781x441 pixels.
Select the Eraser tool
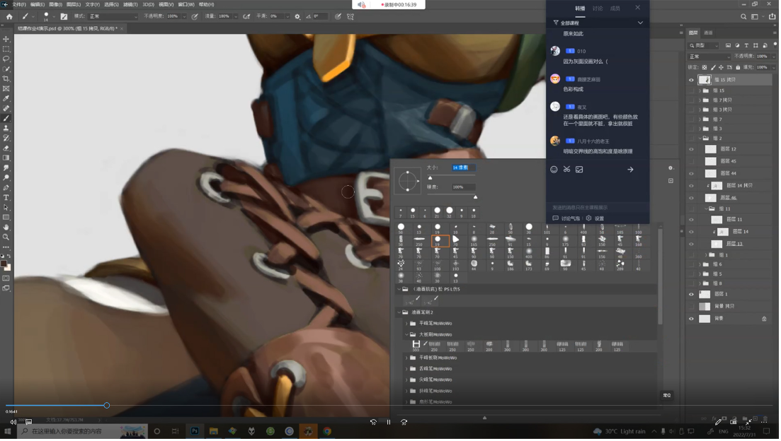pyautogui.click(x=6, y=148)
